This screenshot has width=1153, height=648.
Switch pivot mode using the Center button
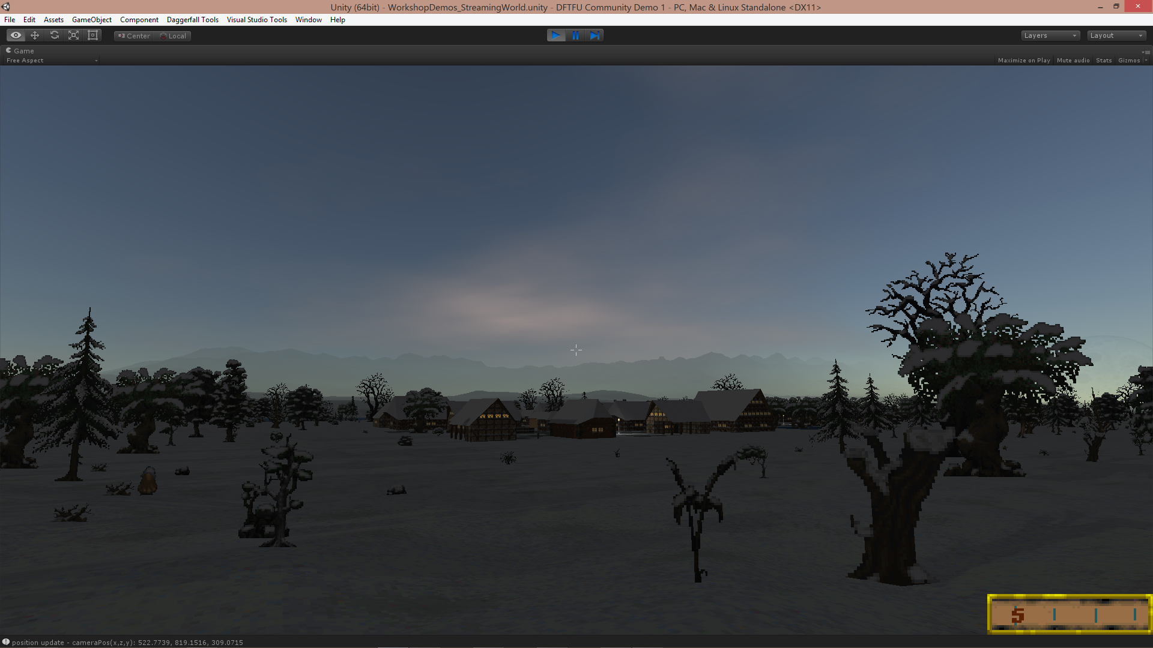coord(133,35)
